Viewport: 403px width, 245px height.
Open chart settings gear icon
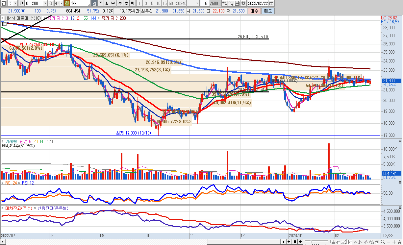[x=243, y=3]
